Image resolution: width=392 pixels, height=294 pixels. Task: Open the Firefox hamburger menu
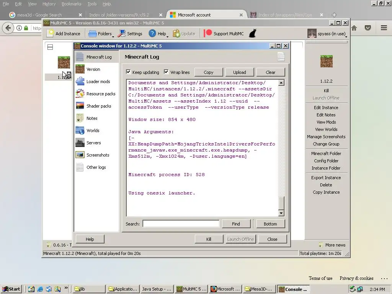pos(384,28)
